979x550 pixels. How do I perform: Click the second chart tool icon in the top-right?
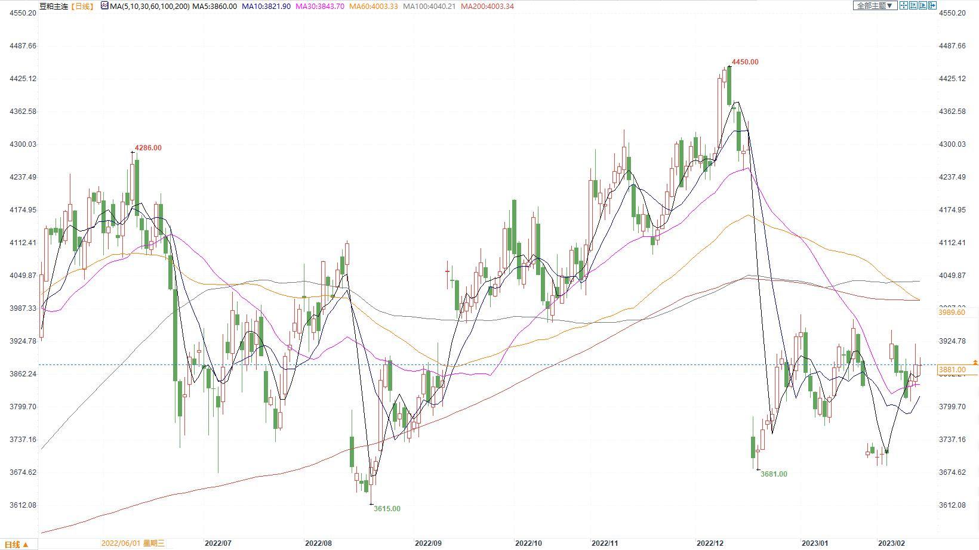click(x=913, y=5)
